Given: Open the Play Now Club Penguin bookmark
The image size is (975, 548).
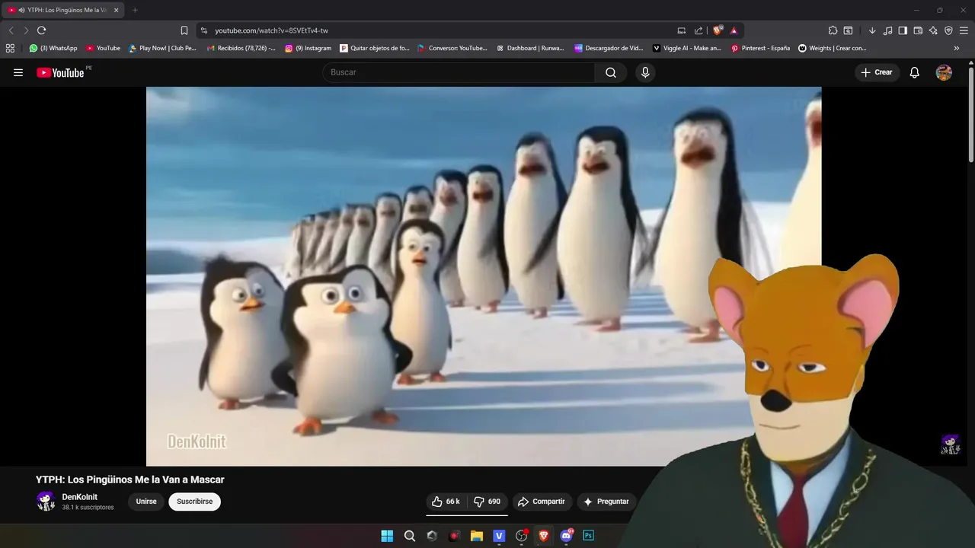Looking at the screenshot, I should (x=162, y=48).
